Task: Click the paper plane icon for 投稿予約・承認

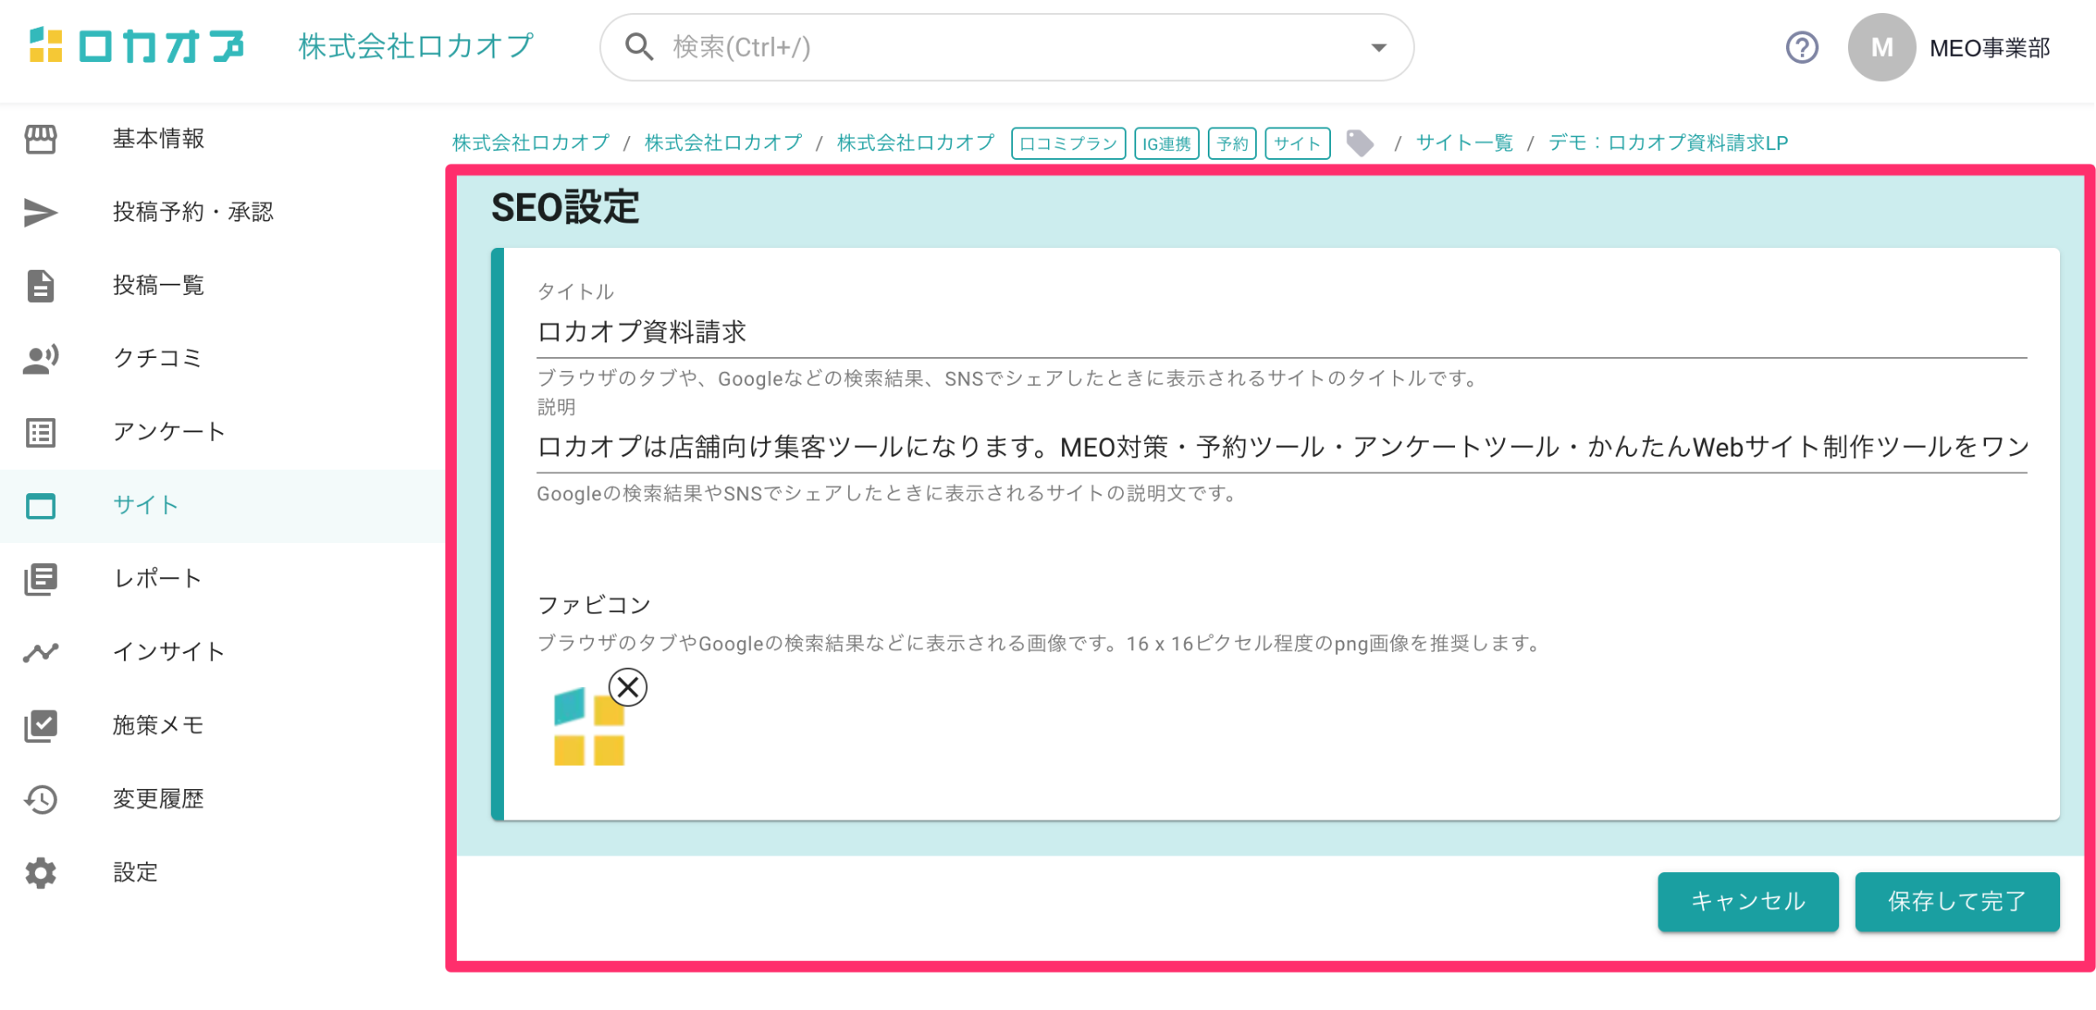Action: pos(40,212)
